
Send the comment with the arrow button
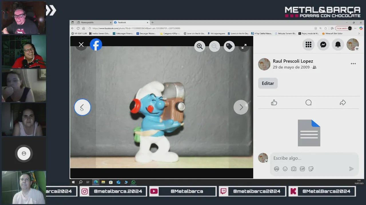pyautogui.click(x=351, y=169)
